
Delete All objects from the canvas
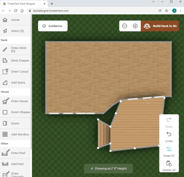(x=169, y=166)
